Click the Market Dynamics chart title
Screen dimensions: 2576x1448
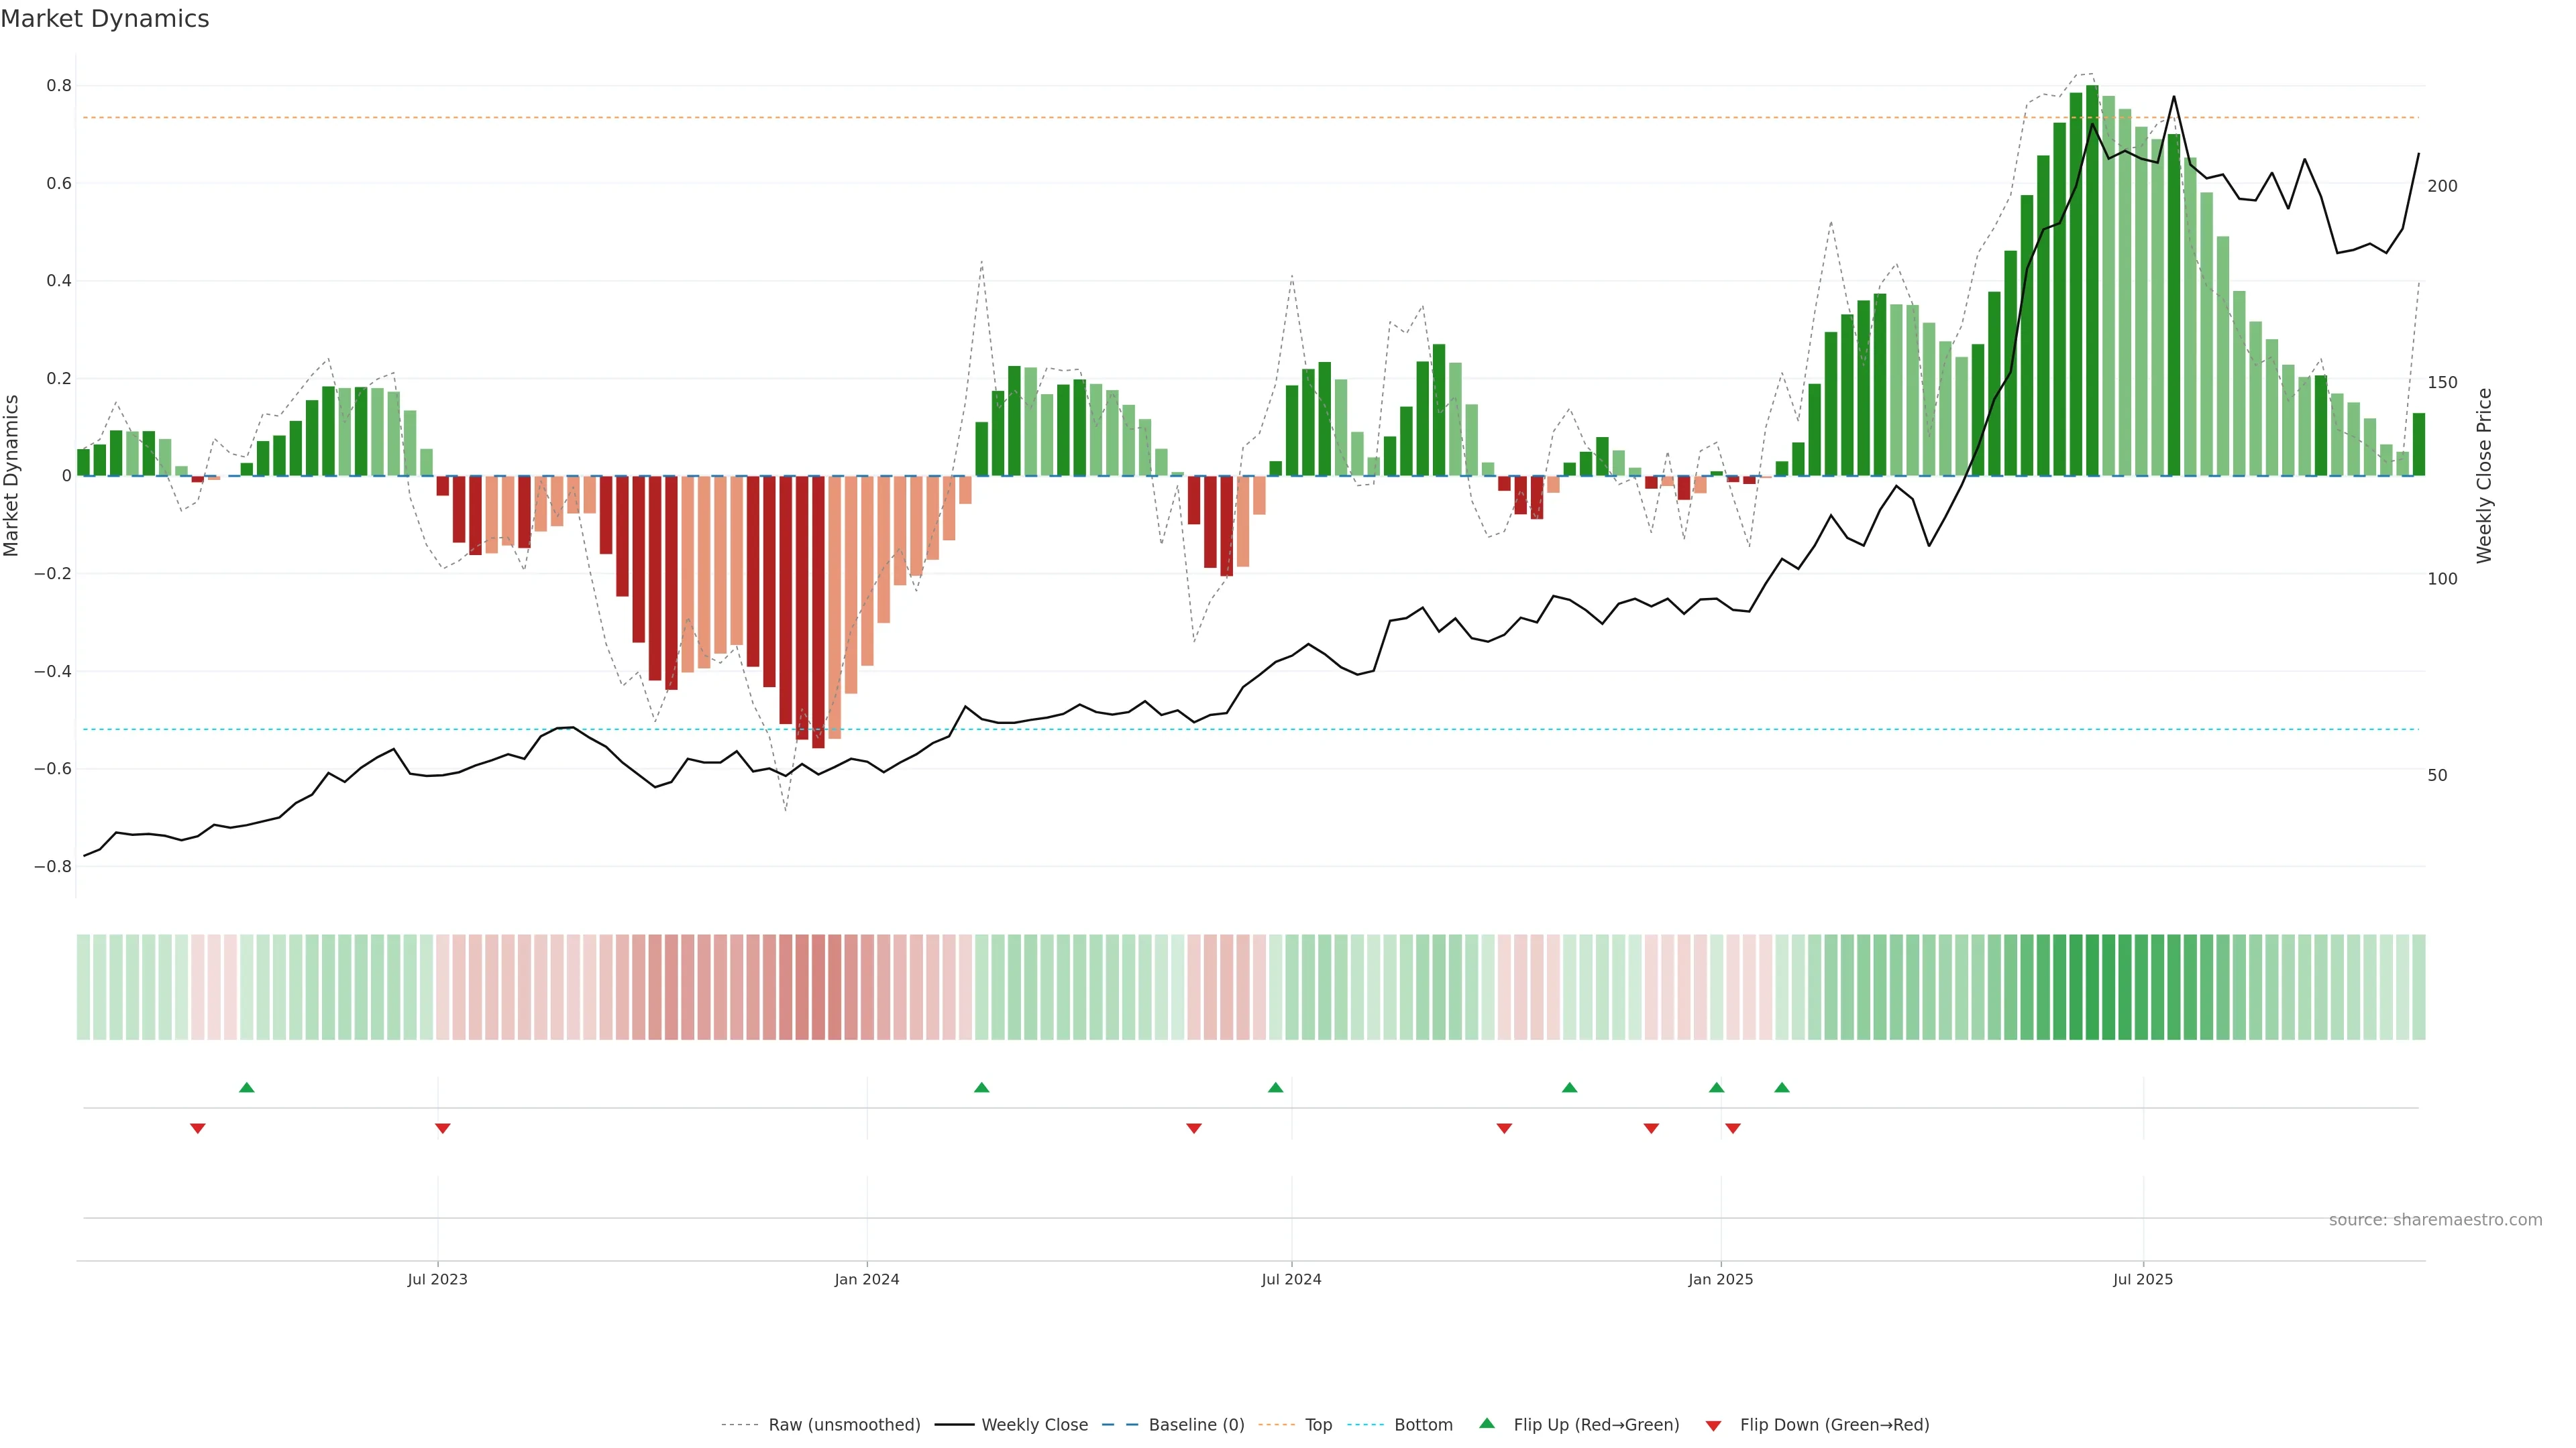click(105, 19)
